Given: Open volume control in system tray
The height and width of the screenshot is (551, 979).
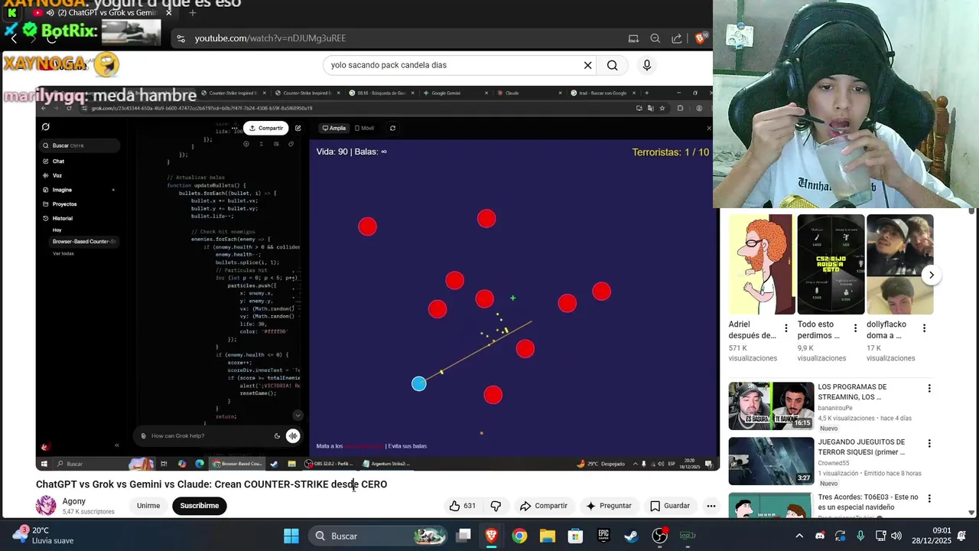Looking at the screenshot, I should coord(896,536).
